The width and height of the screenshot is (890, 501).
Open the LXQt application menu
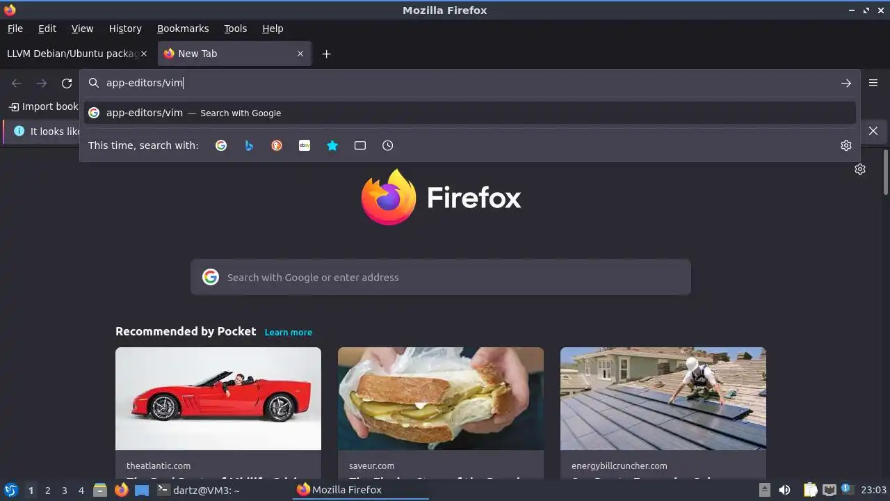pyautogui.click(x=10, y=490)
